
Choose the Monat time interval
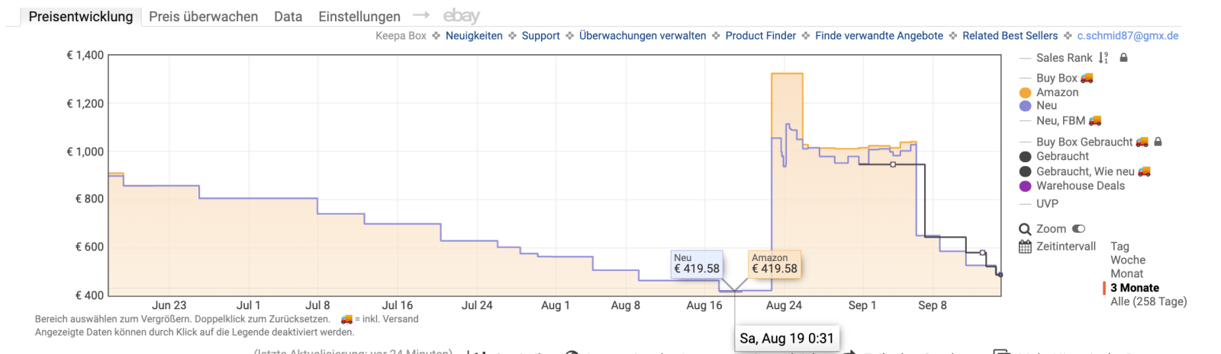(x=1126, y=274)
